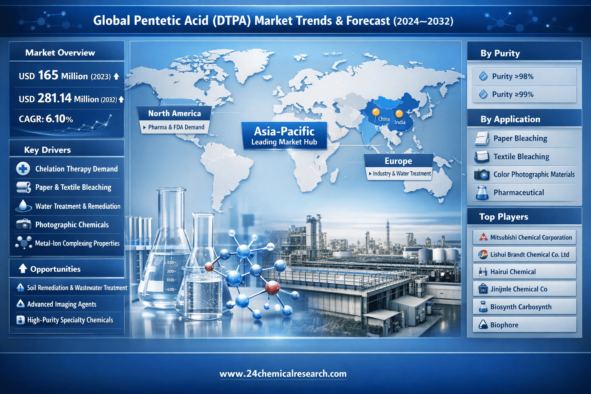Viewport: 591px width, 394px height.
Task: Click the Asia-Pacific Leading Market Hub label
Action: pos(284,136)
